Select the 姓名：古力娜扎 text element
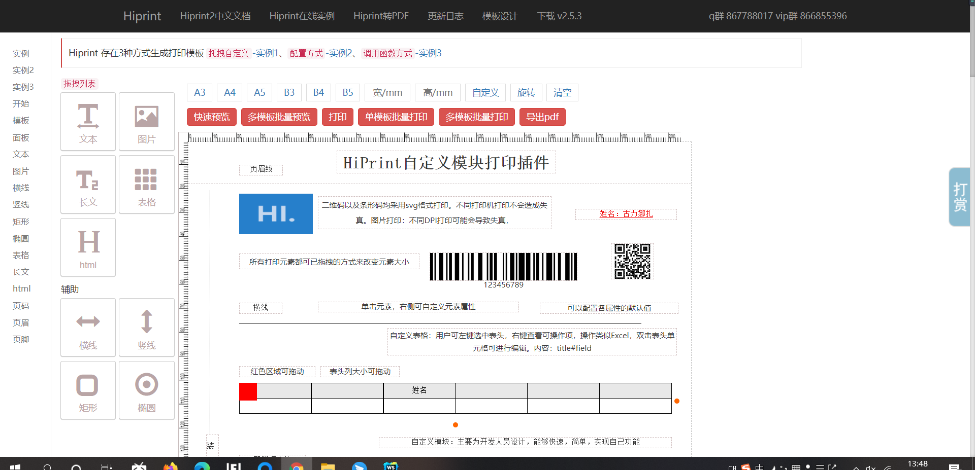The width and height of the screenshot is (975, 470). (626, 214)
